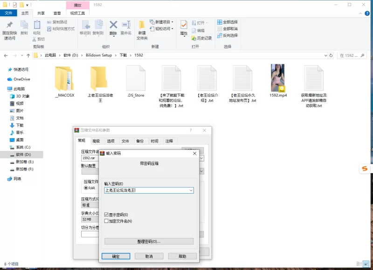This screenshot has width=373, height=270.
Task: Open the File menu tab
Action: point(8,13)
